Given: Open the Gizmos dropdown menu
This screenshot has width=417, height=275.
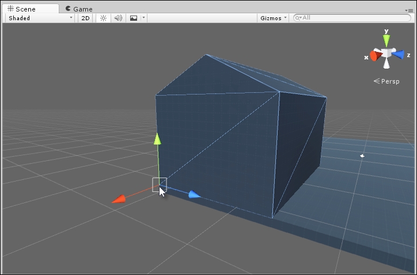Looking at the screenshot, I should pos(273,18).
